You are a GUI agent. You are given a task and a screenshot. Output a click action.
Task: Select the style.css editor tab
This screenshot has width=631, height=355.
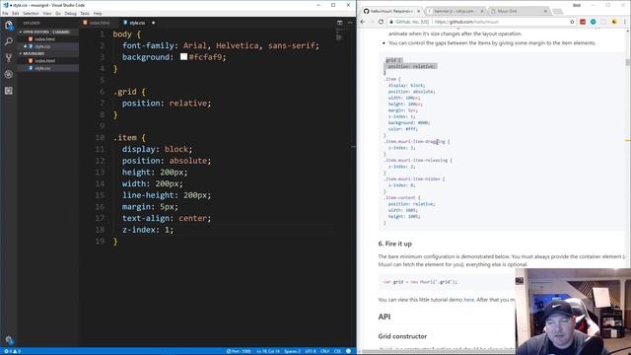pos(137,23)
